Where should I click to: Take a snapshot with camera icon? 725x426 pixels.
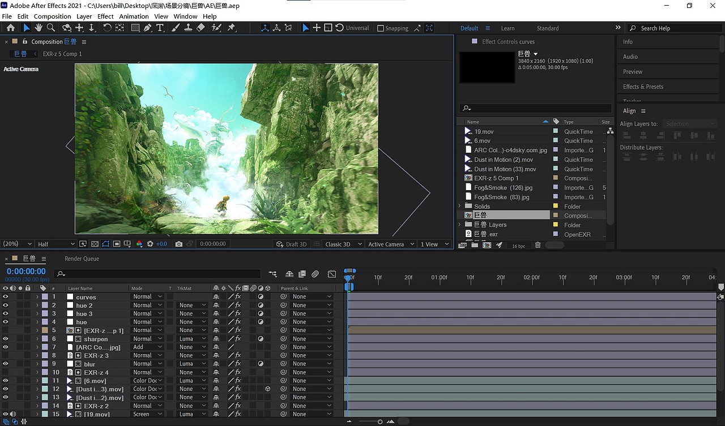(179, 244)
